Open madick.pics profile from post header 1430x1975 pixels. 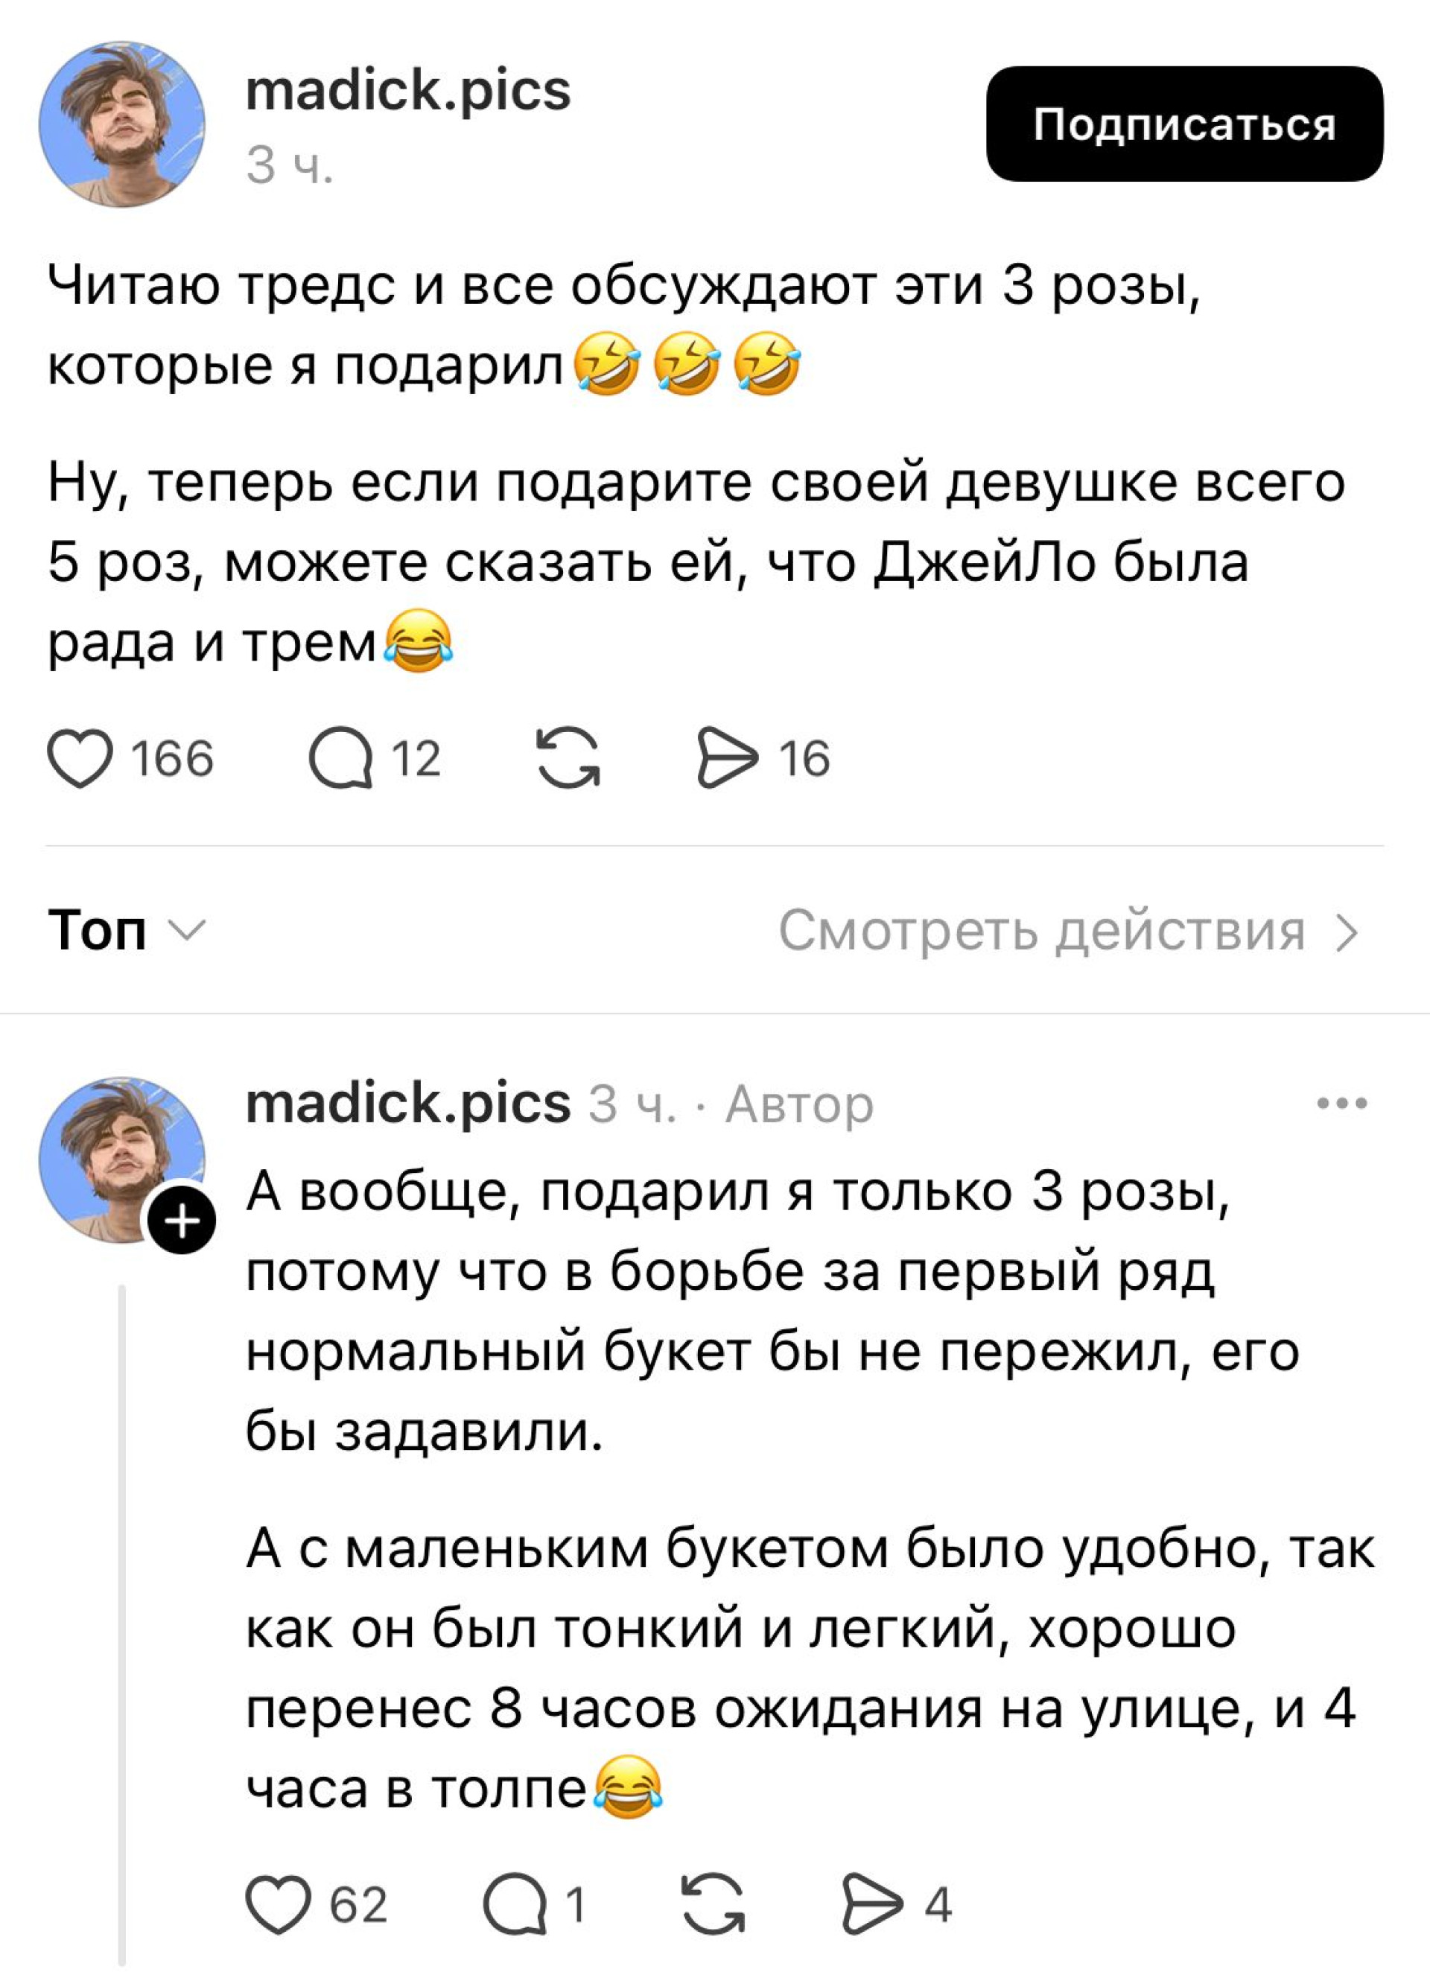(x=407, y=91)
